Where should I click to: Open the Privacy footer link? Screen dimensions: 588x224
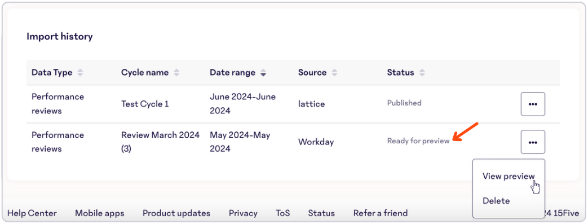[x=243, y=213]
